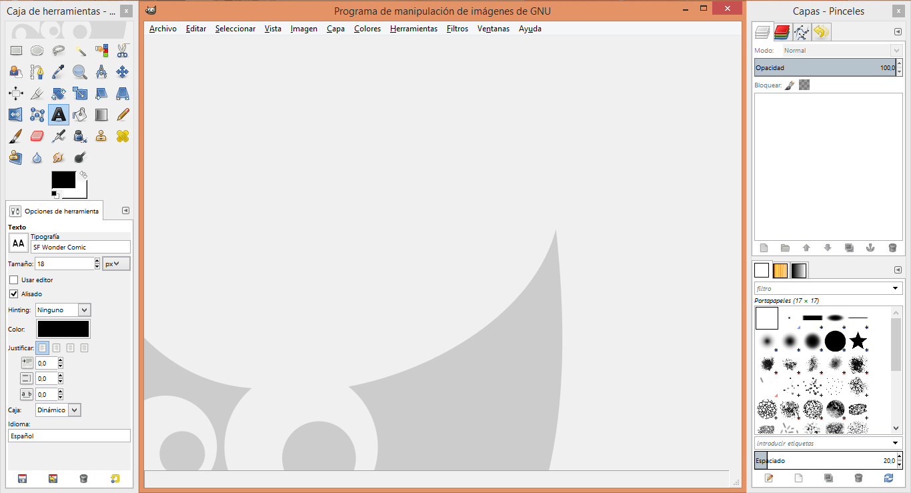Activate the Bucket fill tool

click(x=80, y=114)
